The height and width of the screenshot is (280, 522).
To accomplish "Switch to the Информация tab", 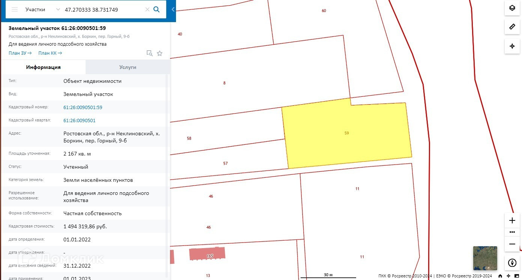I will pos(43,67).
